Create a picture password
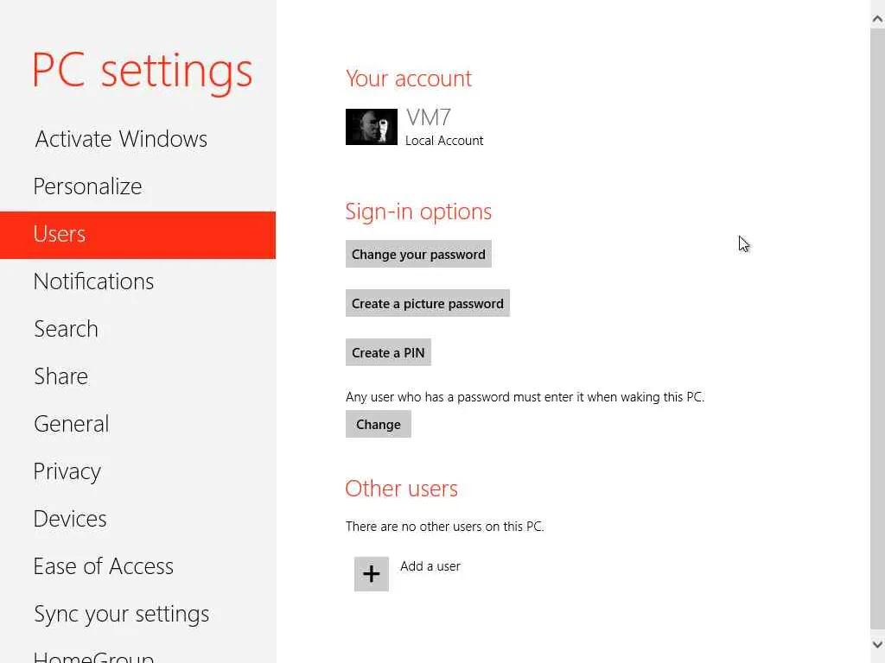Screen dimensions: 885x663 pyautogui.click(x=428, y=303)
